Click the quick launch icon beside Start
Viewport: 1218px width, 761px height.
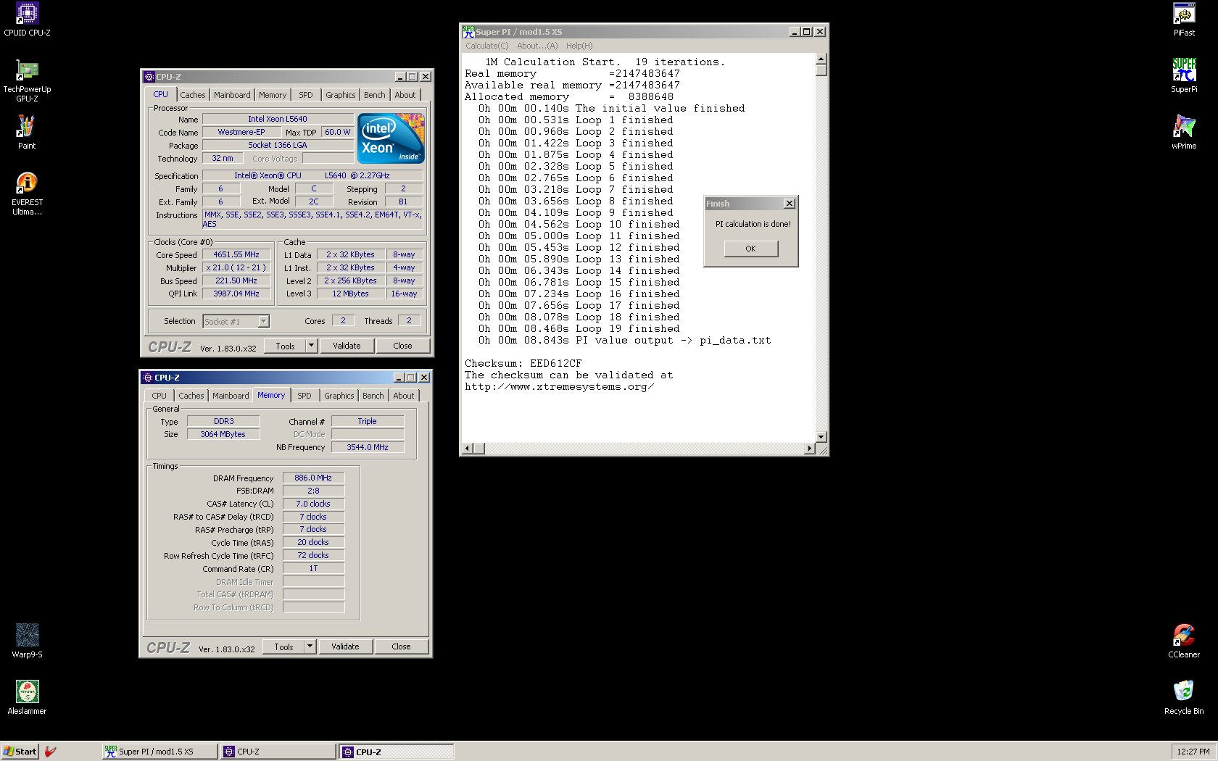[50, 752]
